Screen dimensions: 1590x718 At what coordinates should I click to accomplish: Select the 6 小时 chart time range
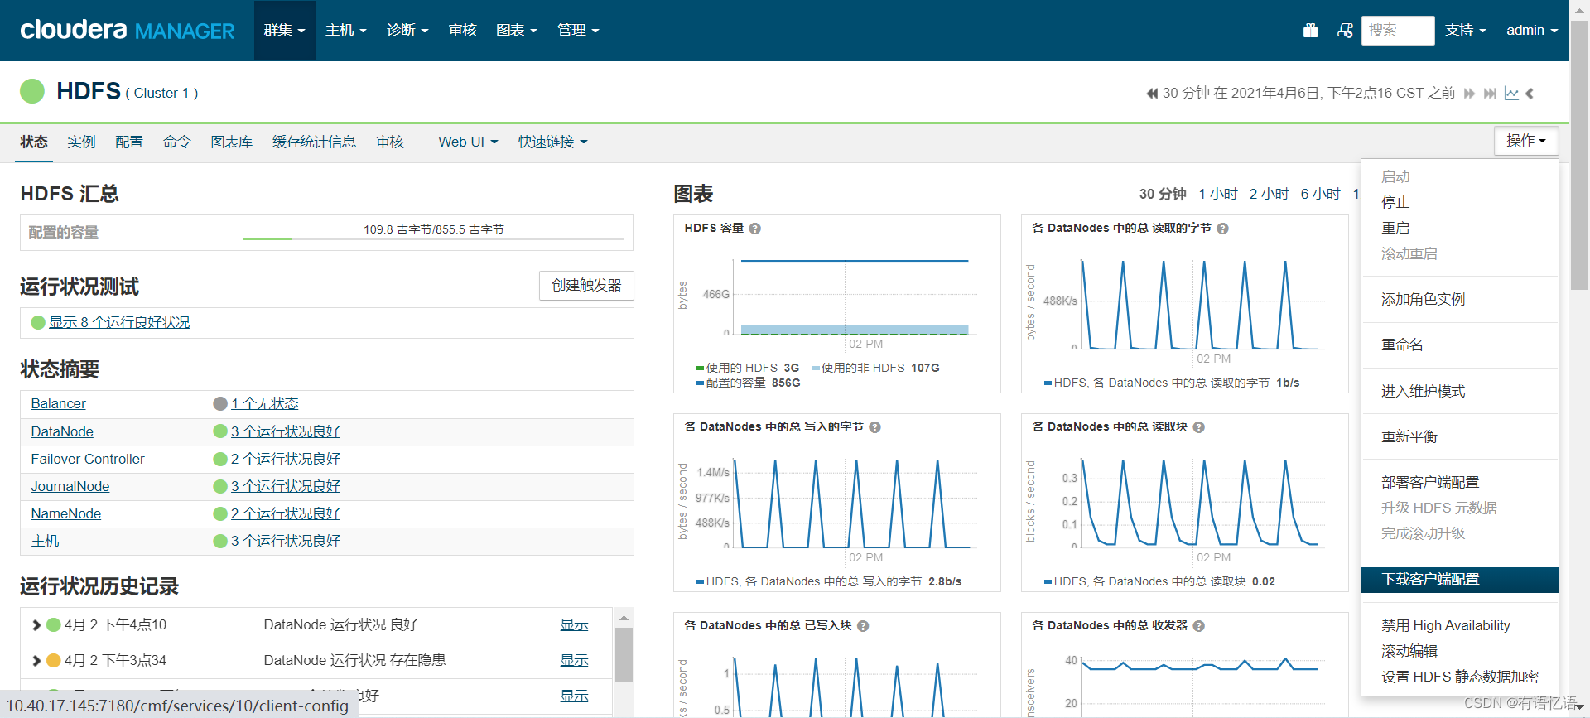1320,194
